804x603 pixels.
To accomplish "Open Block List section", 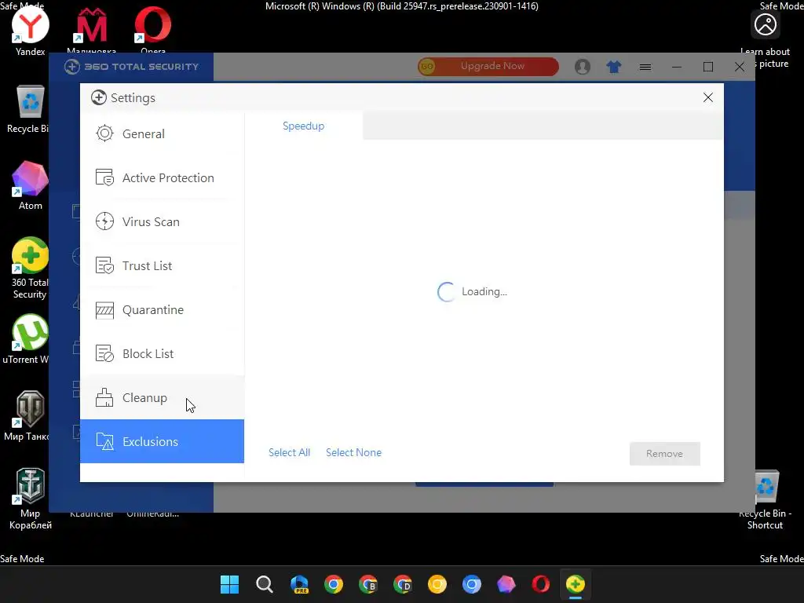I will click(x=162, y=354).
